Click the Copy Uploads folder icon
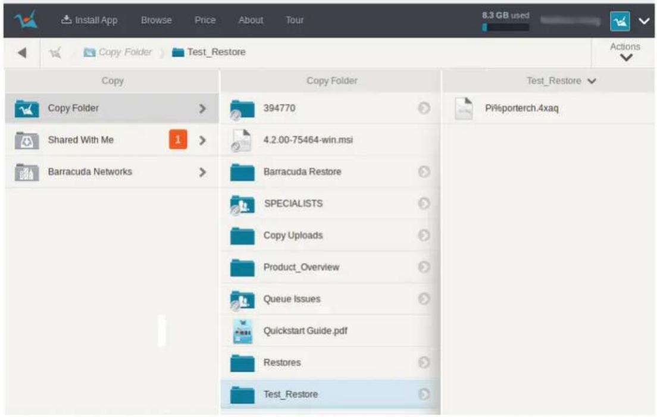The width and height of the screenshot is (657, 417). (242, 236)
